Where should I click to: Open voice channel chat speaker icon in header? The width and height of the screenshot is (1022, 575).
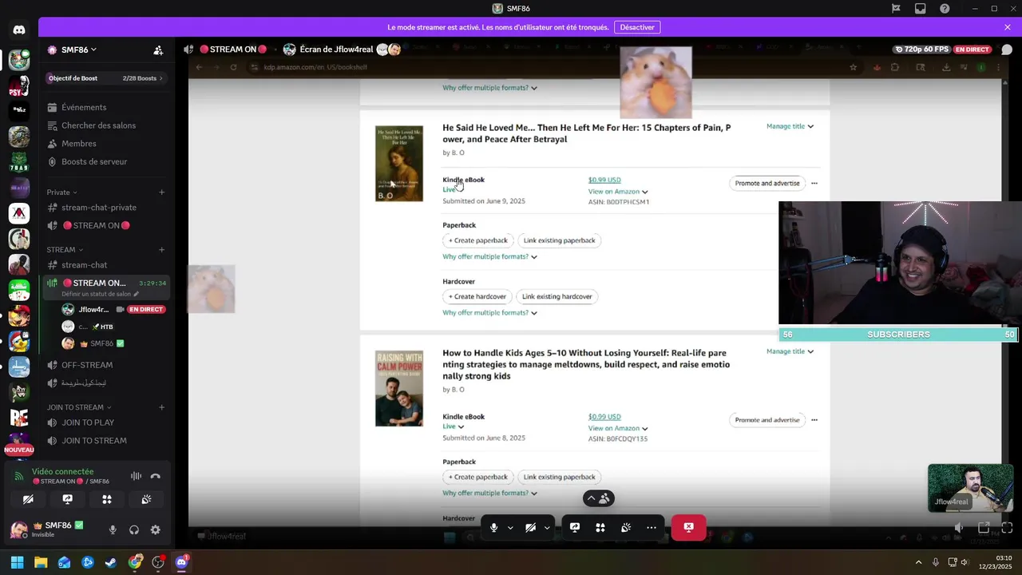pyautogui.click(x=188, y=50)
